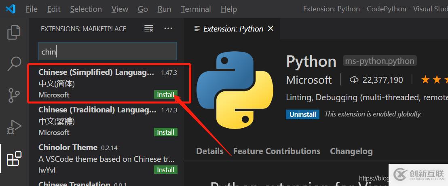Click the second rating star
Image resolution: width=448 pixels, height=186 pixels.
437,80
